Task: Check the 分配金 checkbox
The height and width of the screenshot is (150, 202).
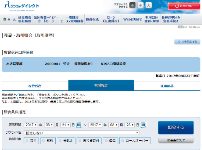Action: [x=60, y=140]
